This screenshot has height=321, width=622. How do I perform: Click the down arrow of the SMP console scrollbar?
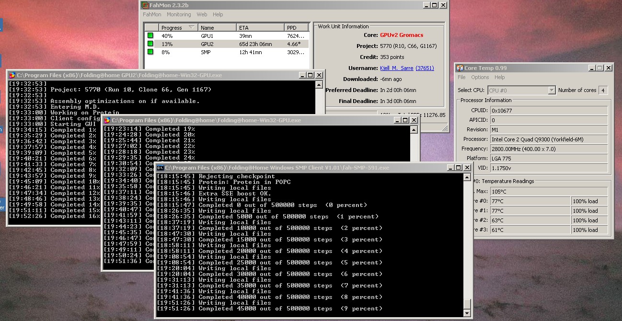pyautogui.click(x=468, y=313)
